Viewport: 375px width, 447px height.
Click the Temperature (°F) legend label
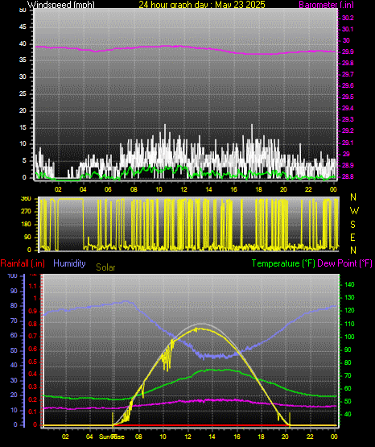pyautogui.click(x=283, y=263)
